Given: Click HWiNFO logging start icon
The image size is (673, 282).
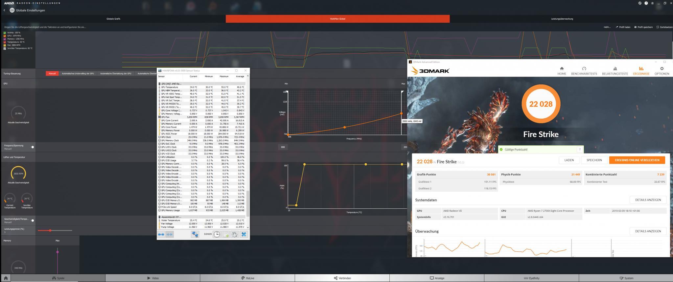Looking at the screenshot, I should pos(226,234).
